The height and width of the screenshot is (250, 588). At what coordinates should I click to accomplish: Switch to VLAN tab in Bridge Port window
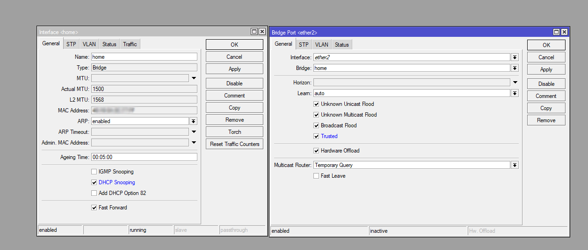[x=321, y=45]
